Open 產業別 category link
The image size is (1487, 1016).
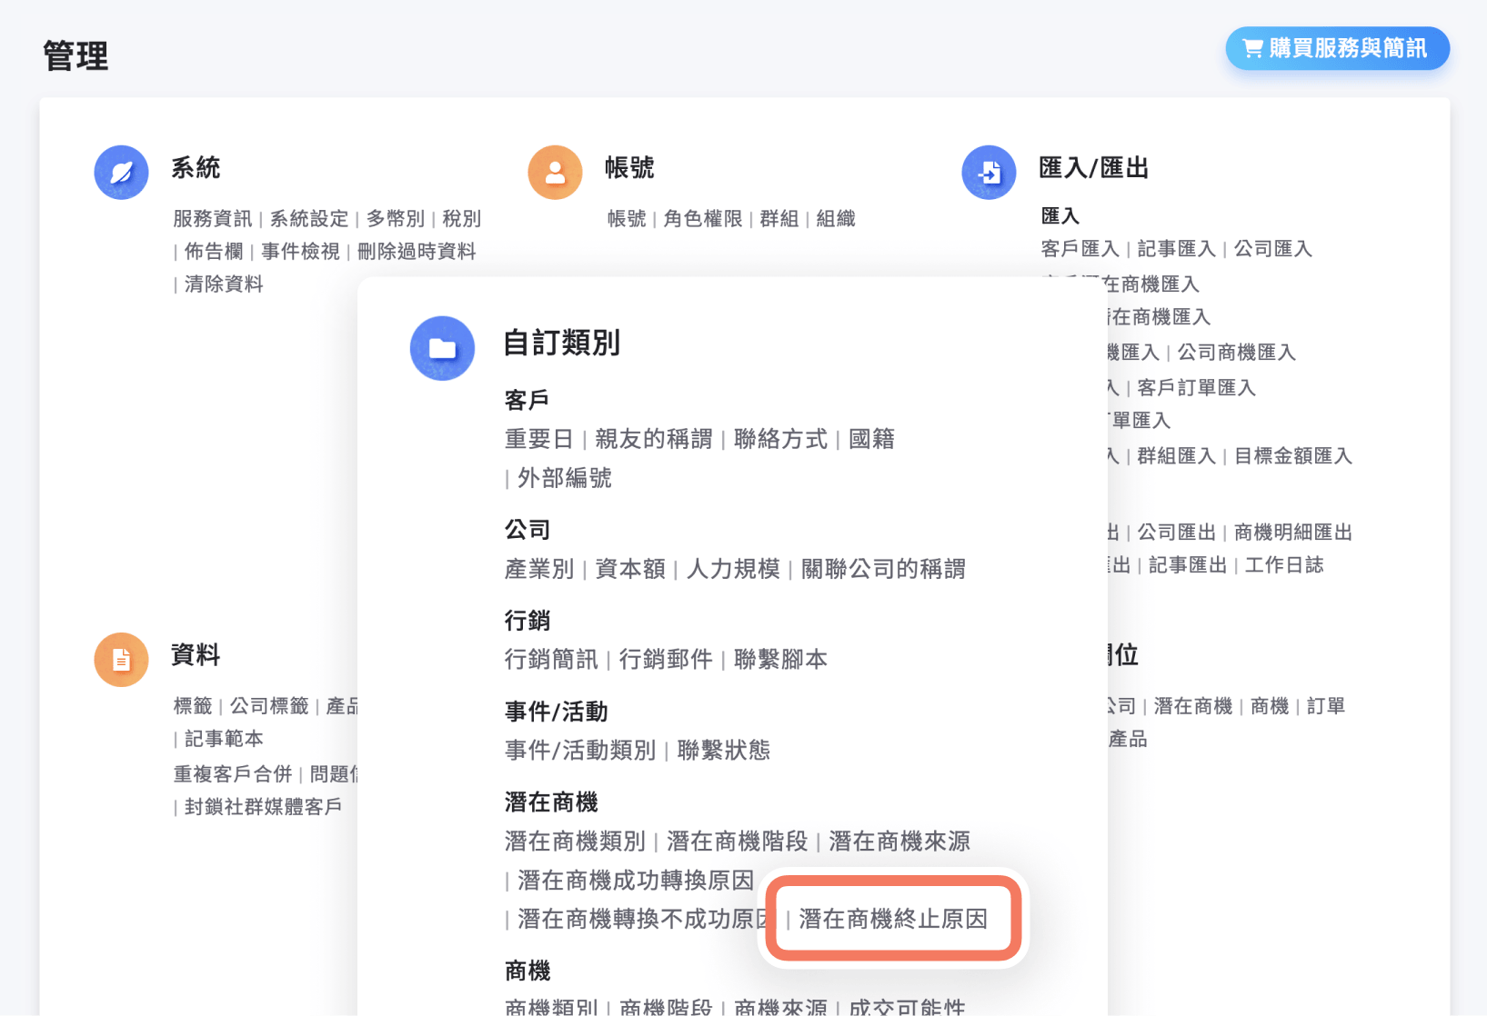coord(539,570)
